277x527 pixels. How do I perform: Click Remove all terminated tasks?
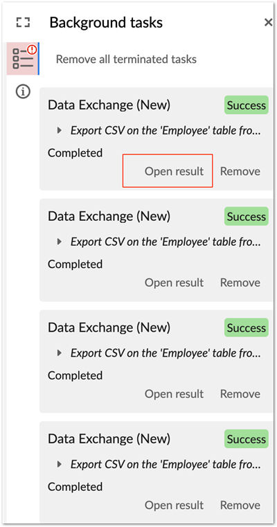126,59
